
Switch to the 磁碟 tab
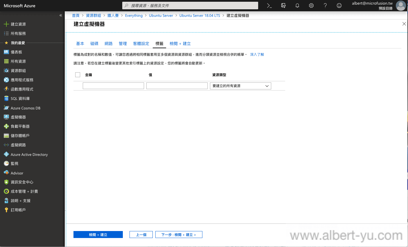[x=94, y=44]
